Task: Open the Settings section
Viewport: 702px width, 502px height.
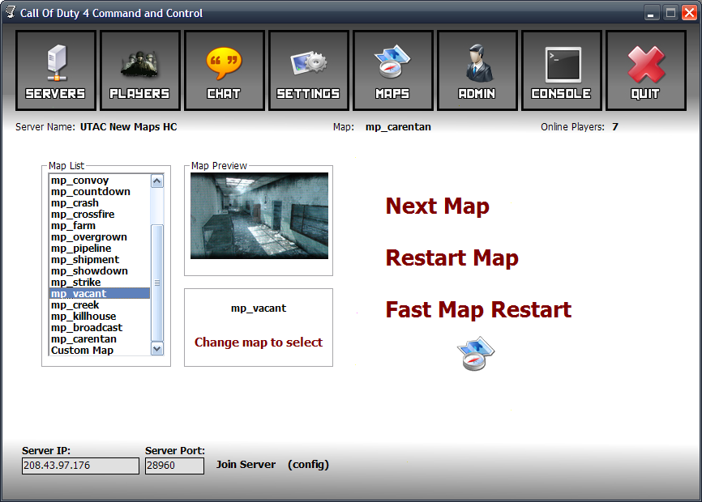Action: (309, 70)
